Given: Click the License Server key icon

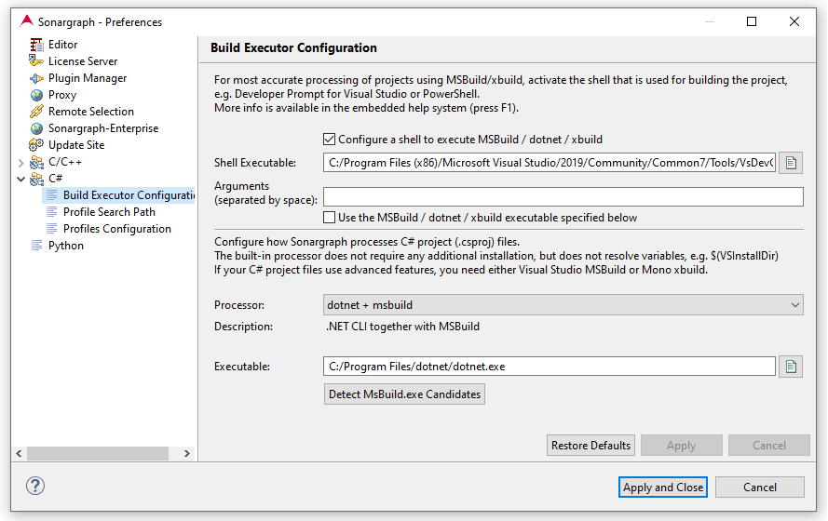Looking at the screenshot, I should [x=36, y=61].
